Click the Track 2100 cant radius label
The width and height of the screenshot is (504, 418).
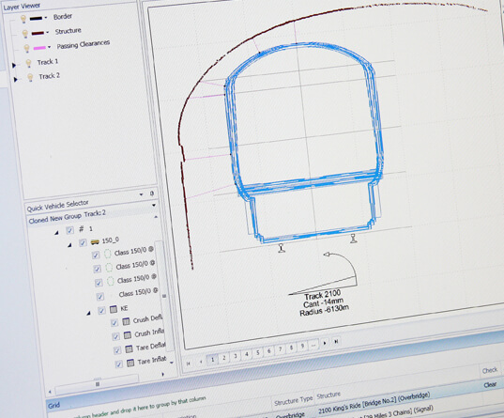pyautogui.click(x=324, y=303)
